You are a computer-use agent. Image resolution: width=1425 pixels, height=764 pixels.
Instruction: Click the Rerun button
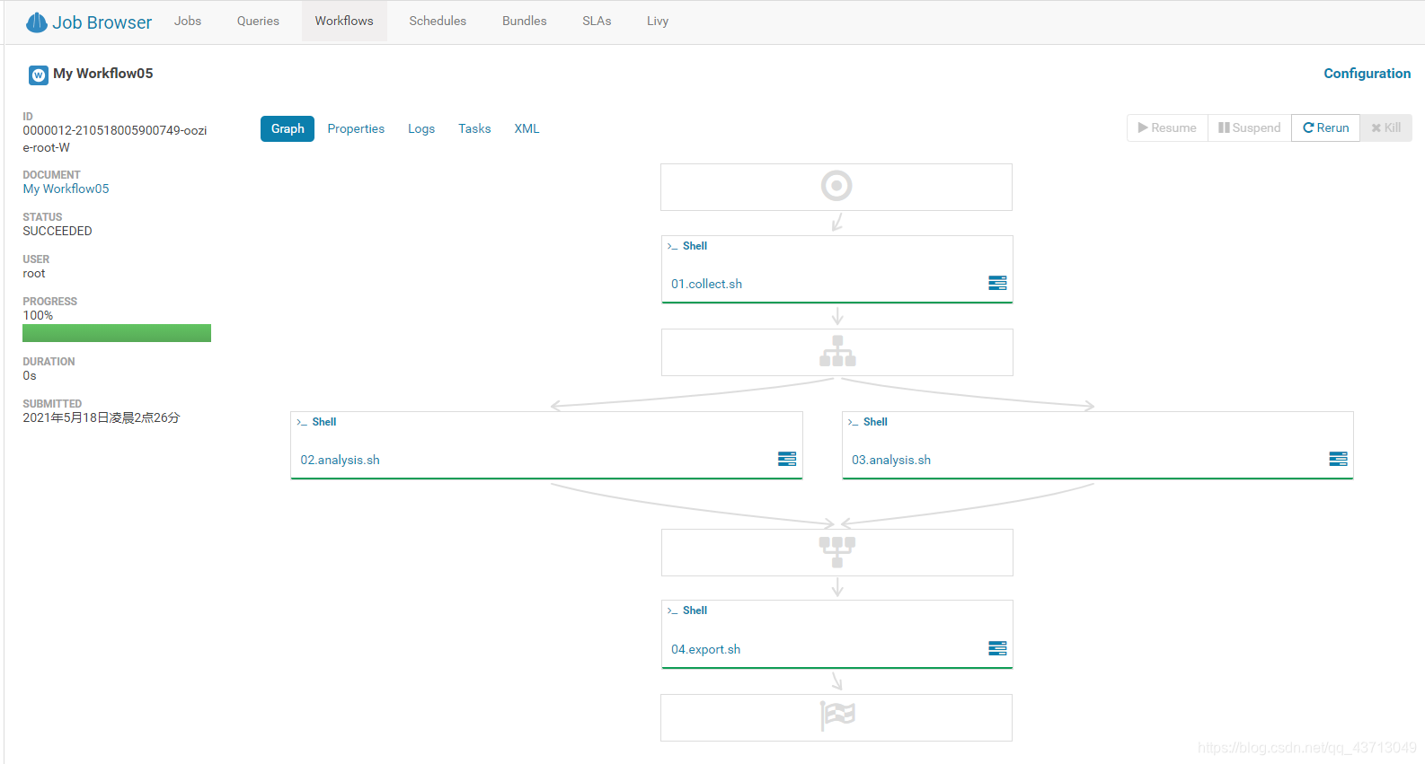pyautogui.click(x=1326, y=127)
